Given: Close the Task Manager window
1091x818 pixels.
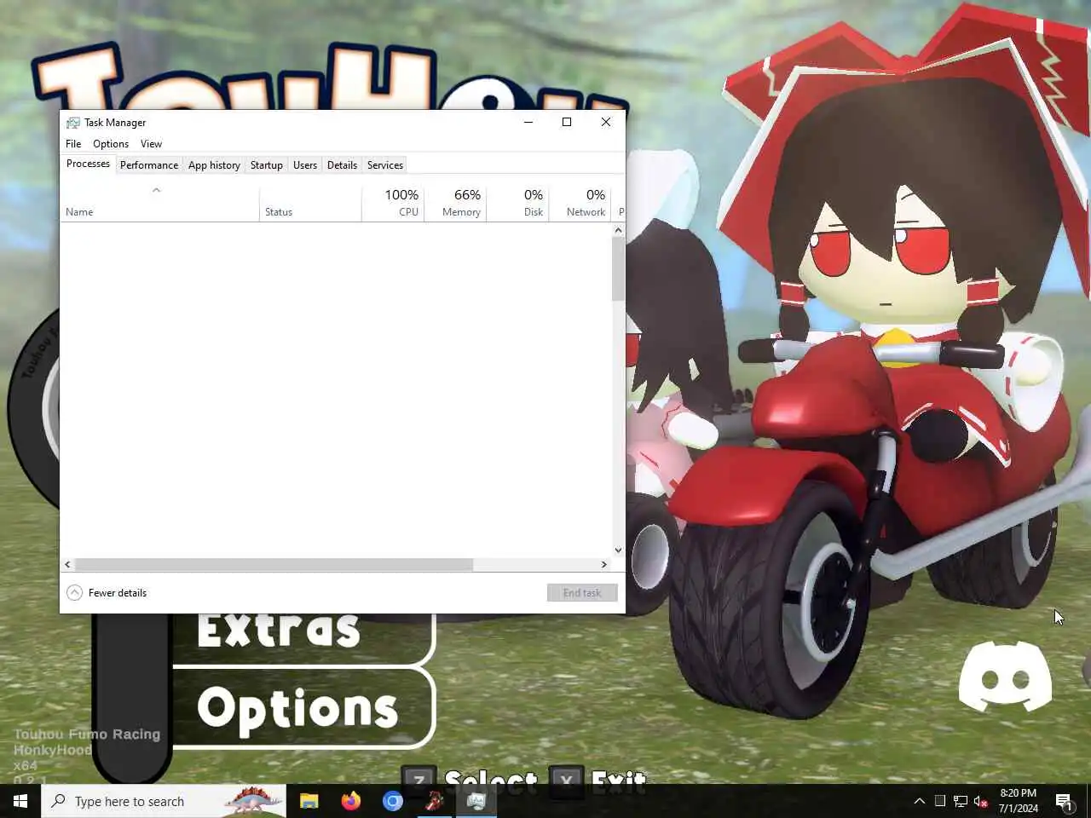Looking at the screenshot, I should [606, 122].
